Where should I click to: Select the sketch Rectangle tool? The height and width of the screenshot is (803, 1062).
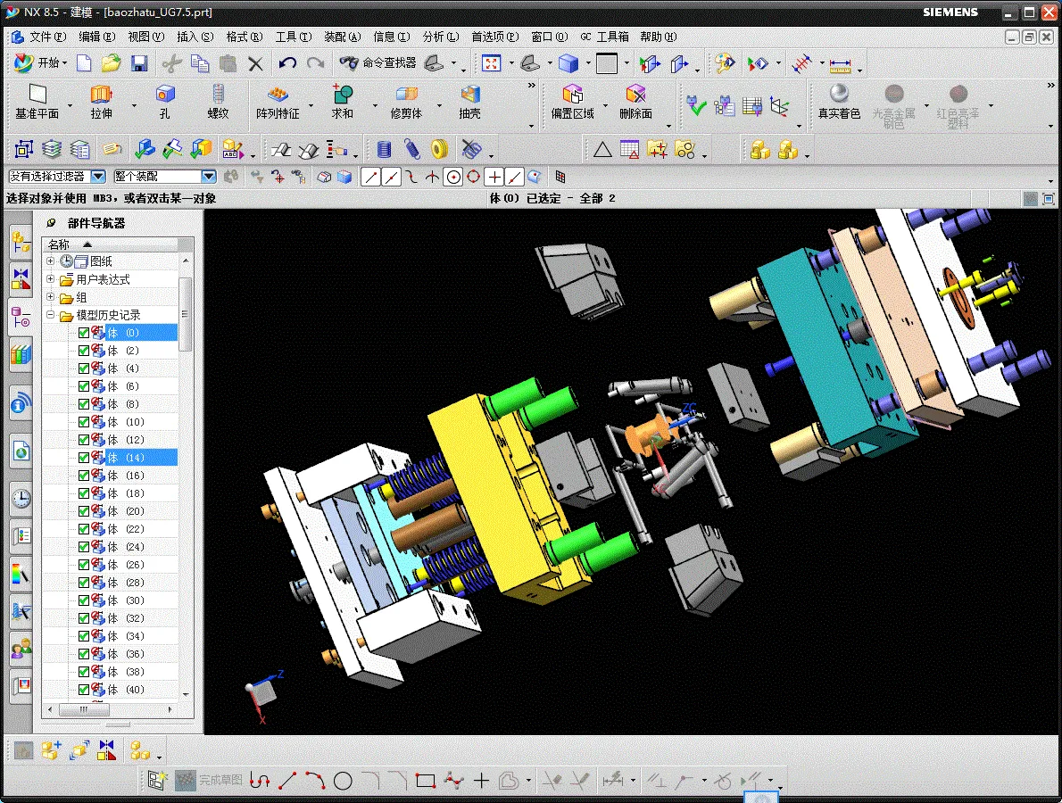[x=426, y=781]
